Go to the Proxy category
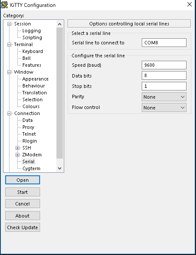The height and width of the screenshot is (255, 196). click(x=28, y=127)
